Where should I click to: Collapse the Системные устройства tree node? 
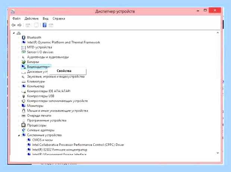(x=19, y=135)
